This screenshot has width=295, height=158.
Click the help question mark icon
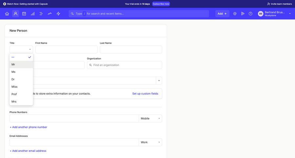(250, 14)
